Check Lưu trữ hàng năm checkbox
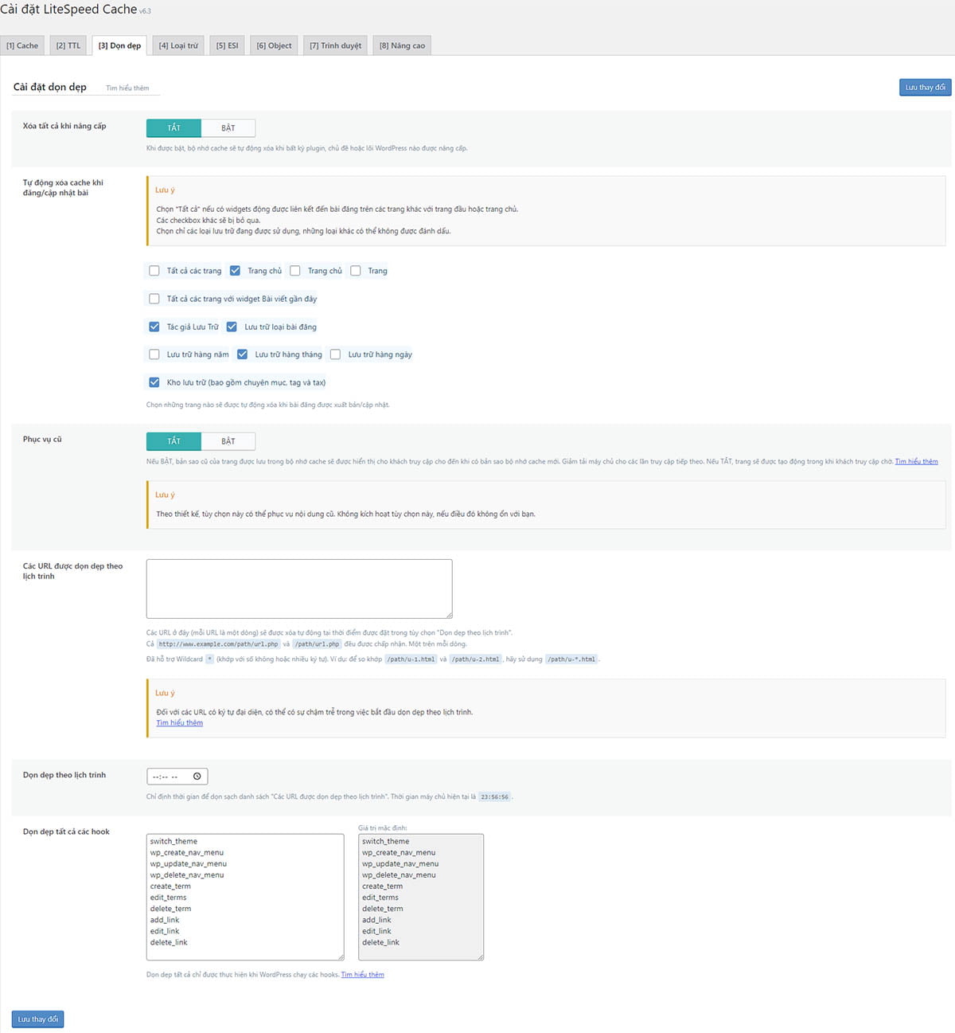This screenshot has height=1033, width=955. pos(154,354)
